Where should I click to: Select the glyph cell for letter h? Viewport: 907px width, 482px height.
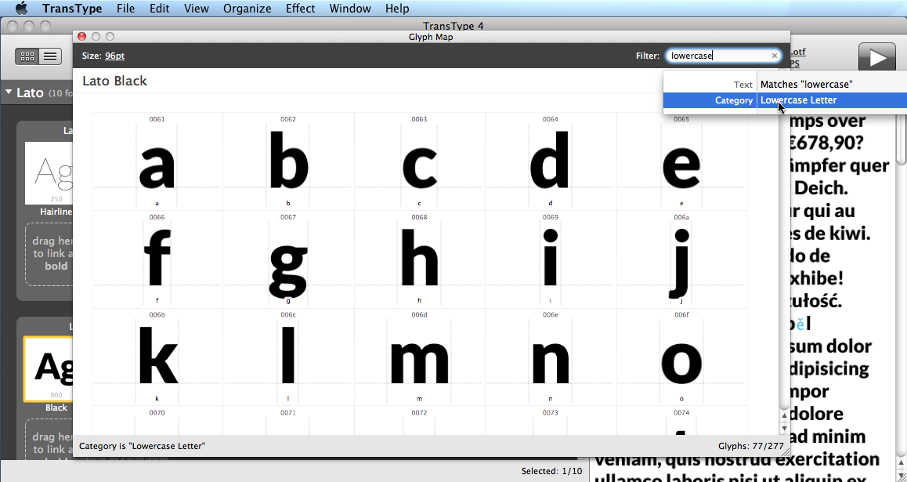coord(419,259)
